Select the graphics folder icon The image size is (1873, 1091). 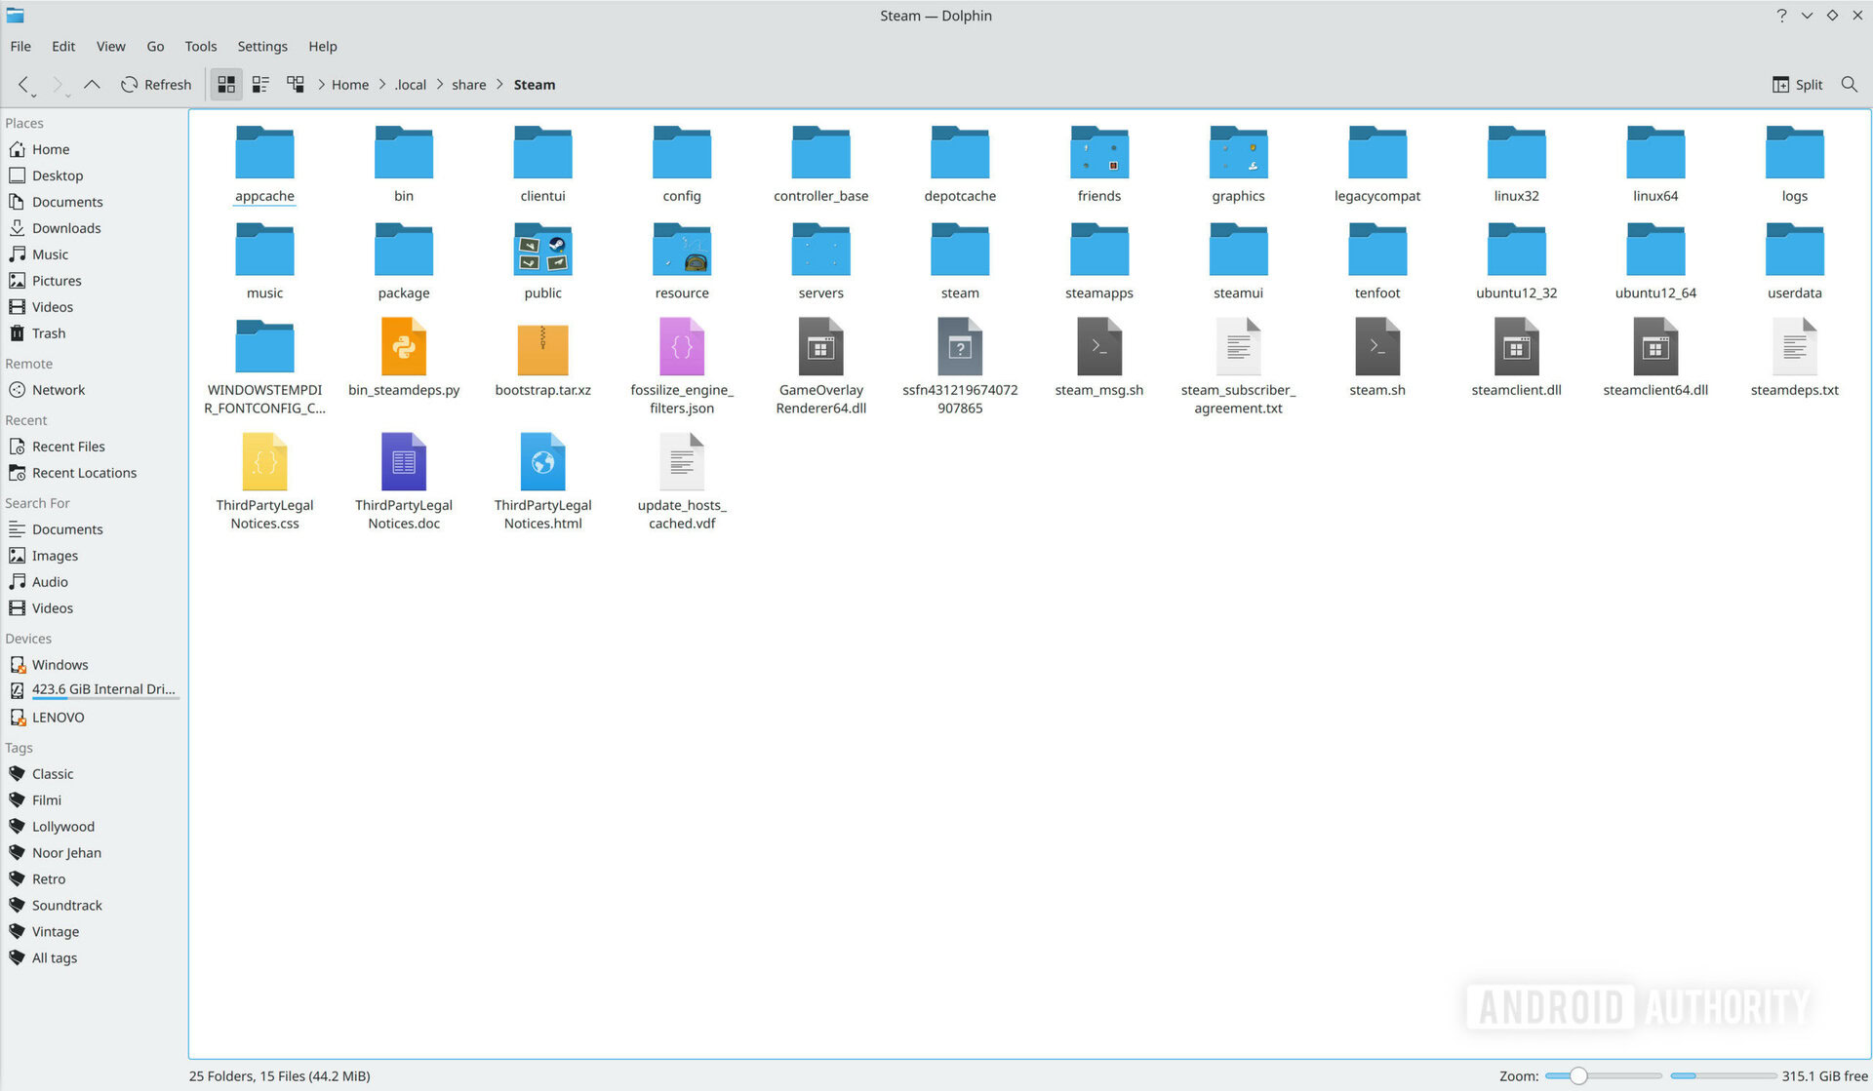tap(1238, 152)
